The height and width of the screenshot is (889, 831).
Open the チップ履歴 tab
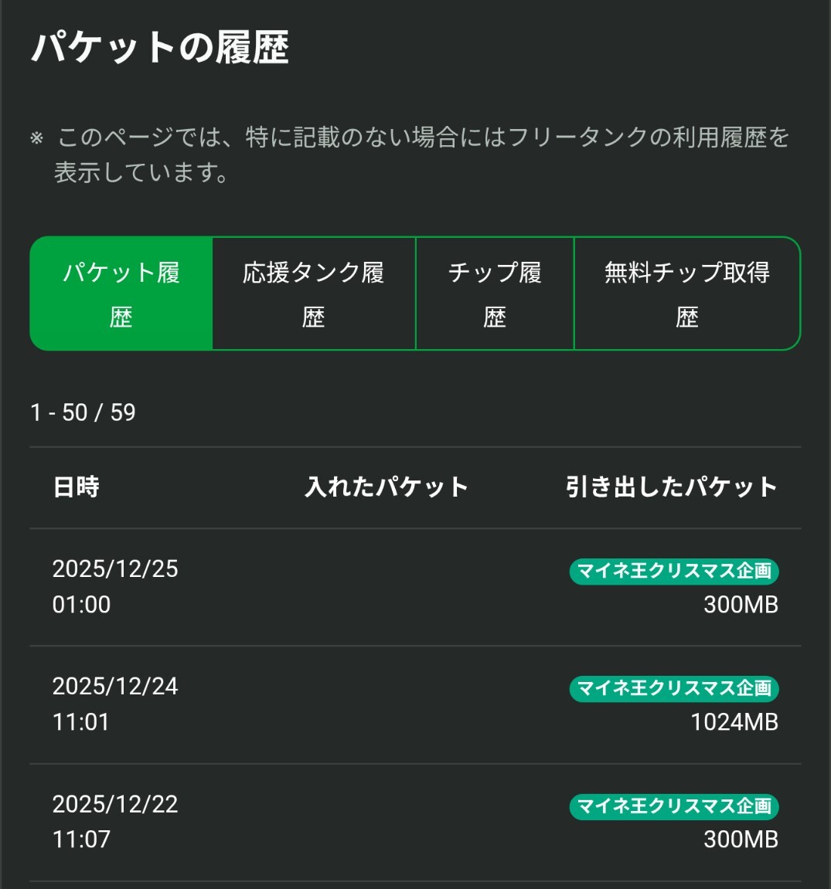pos(495,294)
